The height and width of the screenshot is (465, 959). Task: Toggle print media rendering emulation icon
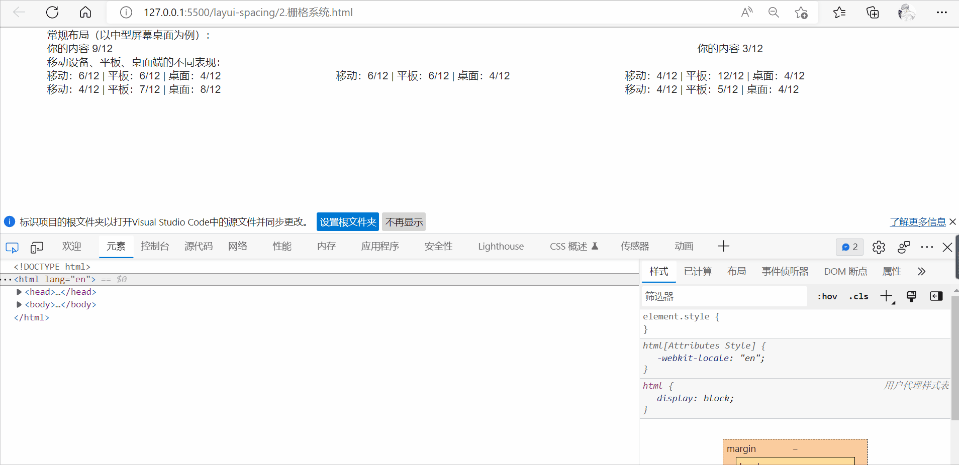click(912, 296)
